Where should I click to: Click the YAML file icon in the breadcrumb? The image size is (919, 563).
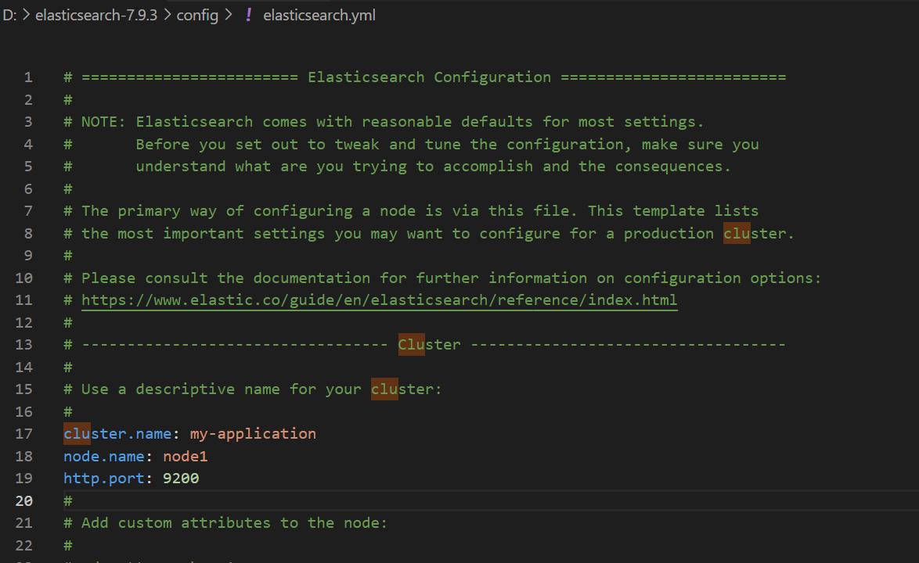pyautogui.click(x=249, y=15)
